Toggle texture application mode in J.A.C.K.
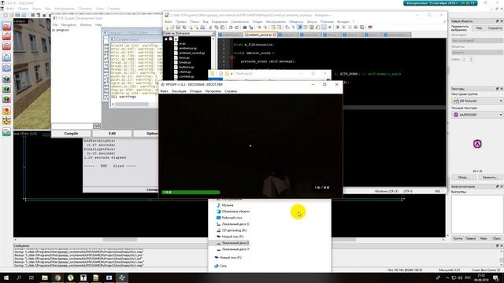 tap(6, 79)
